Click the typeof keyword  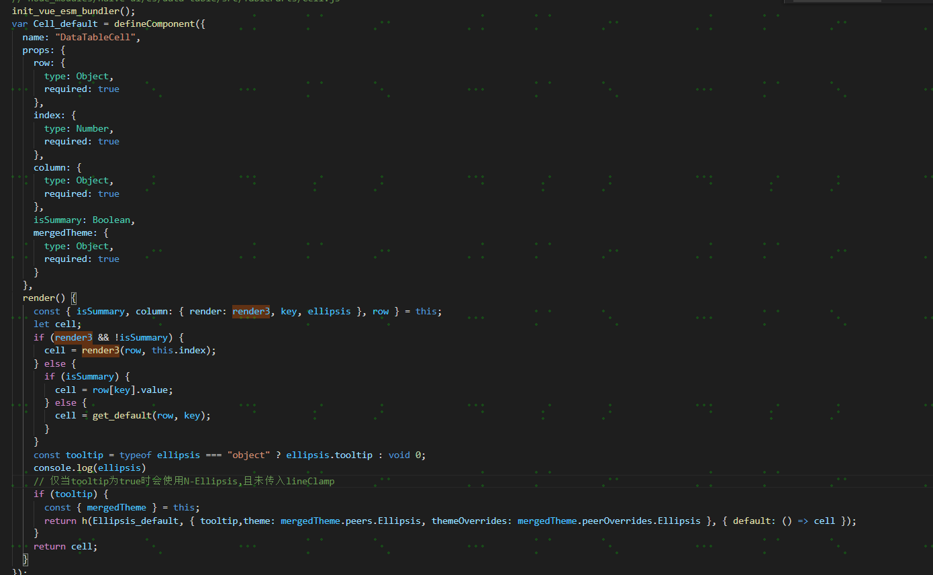(x=136, y=455)
